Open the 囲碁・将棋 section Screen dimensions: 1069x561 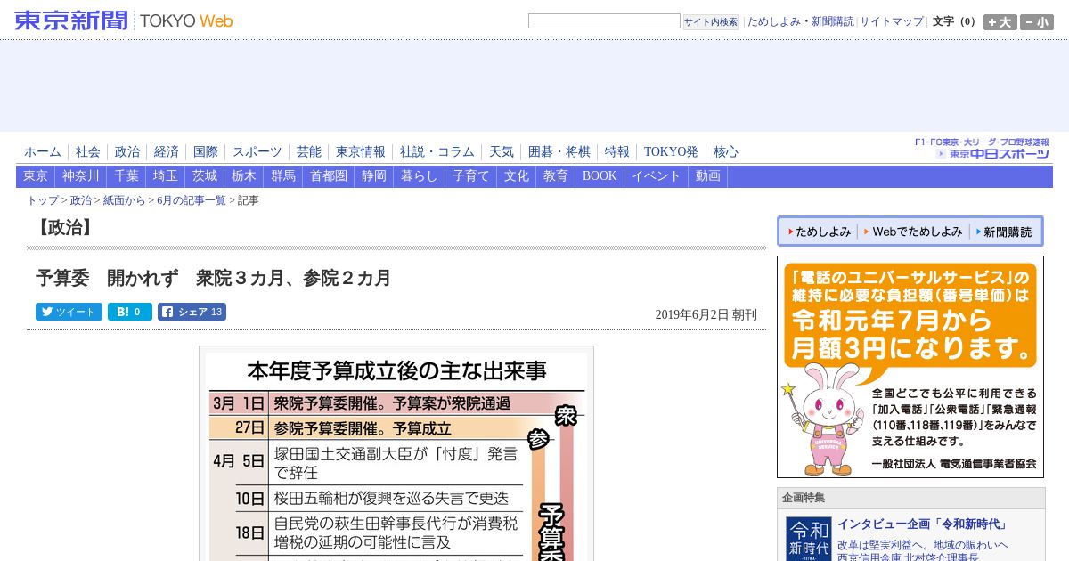coord(559,152)
